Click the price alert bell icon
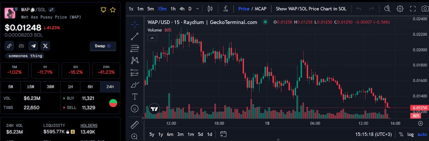The width and height of the screenshot is (429, 141). (103, 10)
